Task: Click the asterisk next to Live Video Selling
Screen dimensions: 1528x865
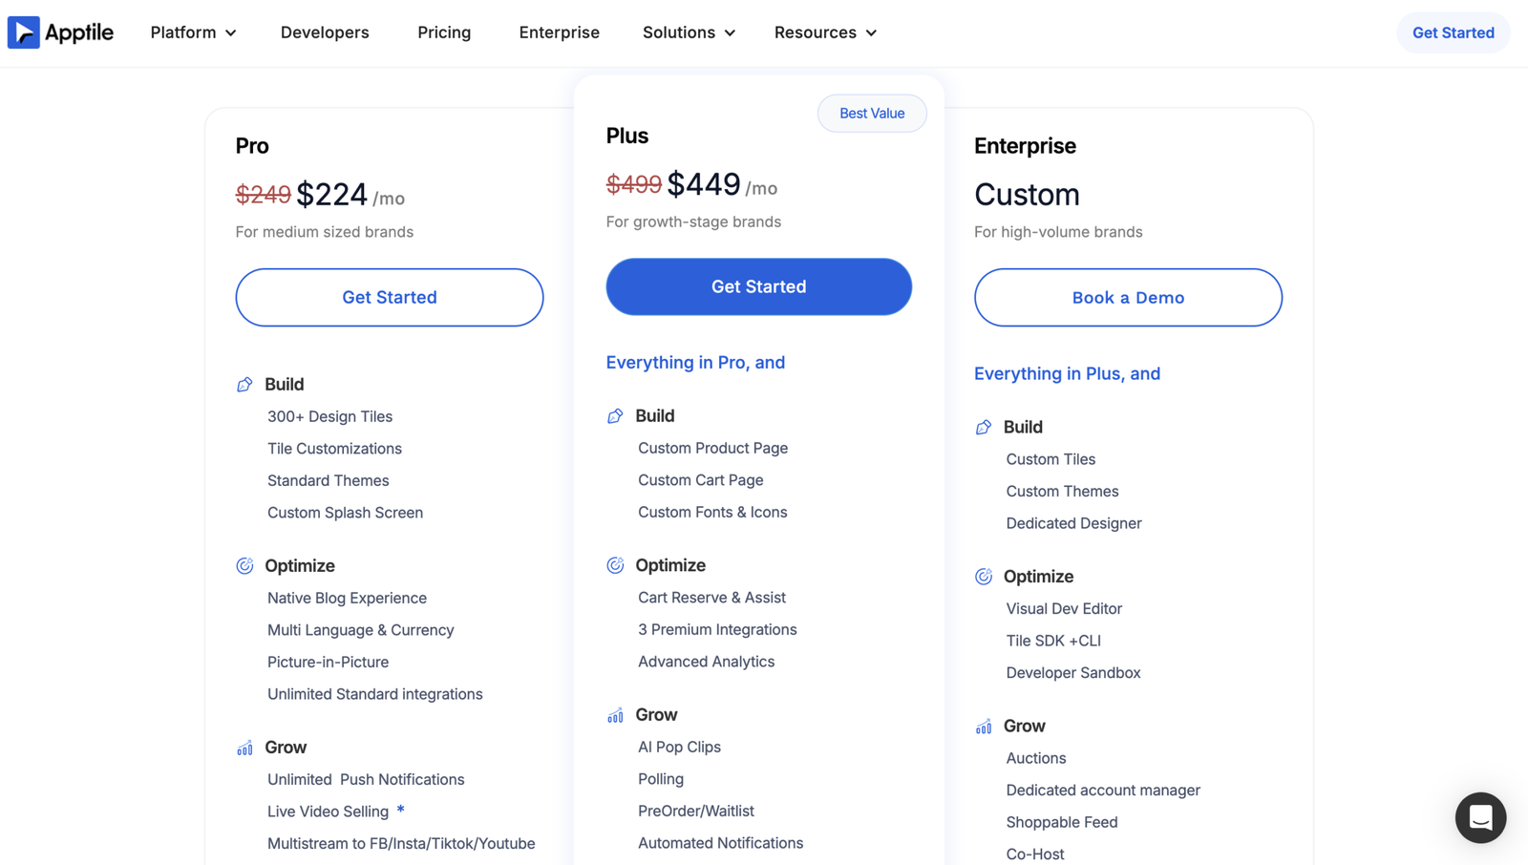Action: 401,810
